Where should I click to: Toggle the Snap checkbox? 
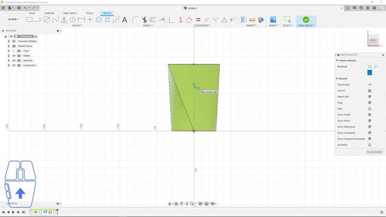(x=370, y=102)
